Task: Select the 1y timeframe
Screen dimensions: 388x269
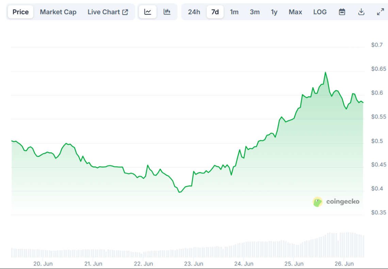Action: 274,12
